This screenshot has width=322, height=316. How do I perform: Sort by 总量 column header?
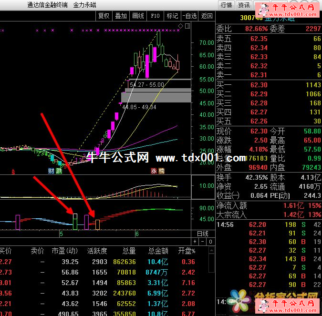pos(129,251)
